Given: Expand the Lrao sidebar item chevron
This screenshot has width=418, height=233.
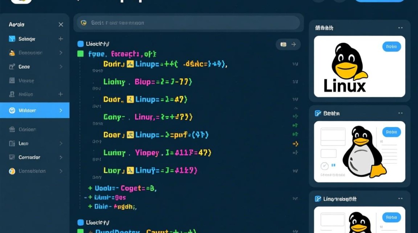Looking at the screenshot, I should pyautogui.click(x=61, y=144).
